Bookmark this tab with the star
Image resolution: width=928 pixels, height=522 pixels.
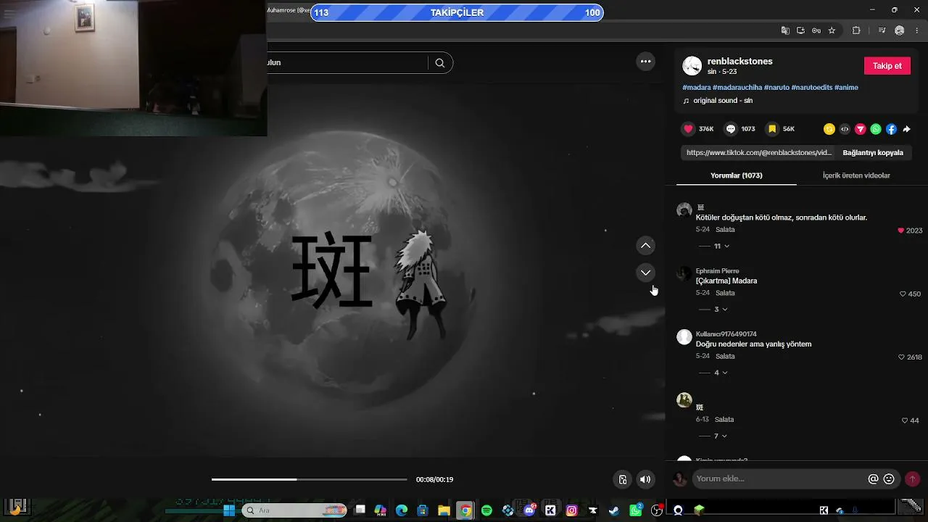click(x=832, y=30)
